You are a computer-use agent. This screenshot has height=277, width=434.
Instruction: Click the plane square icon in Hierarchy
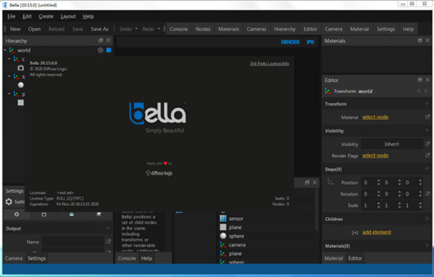tap(21, 103)
